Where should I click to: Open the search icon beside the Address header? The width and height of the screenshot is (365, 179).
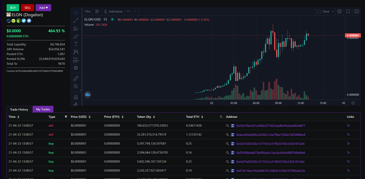tap(221, 117)
